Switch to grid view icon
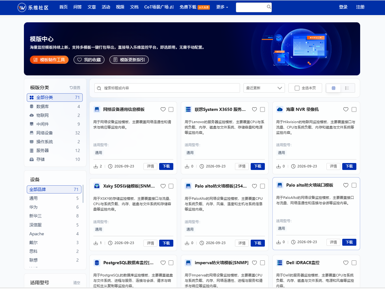The image size is (385, 289). [333, 88]
